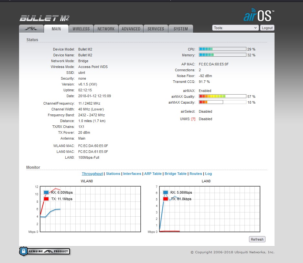Show the Bridge Table
The height and width of the screenshot is (263, 303).
(x=176, y=174)
